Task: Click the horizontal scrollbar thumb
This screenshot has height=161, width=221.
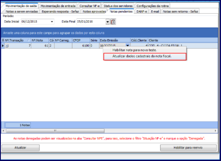Action: click(55, 131)
